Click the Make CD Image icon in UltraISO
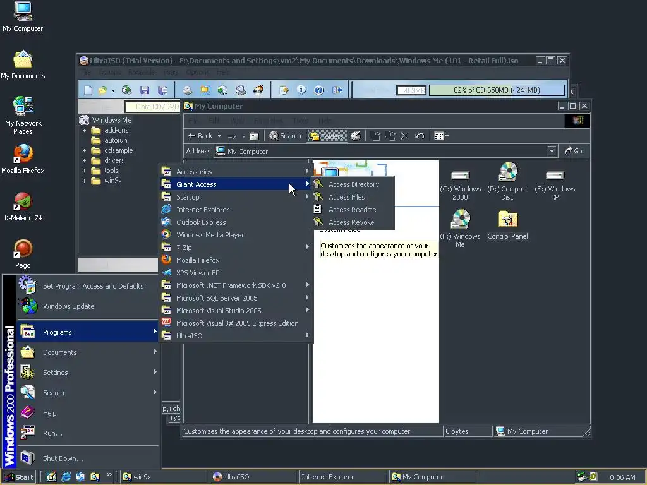Image resolution: width=647 pixels, height=485 pixels. point(187,90)
